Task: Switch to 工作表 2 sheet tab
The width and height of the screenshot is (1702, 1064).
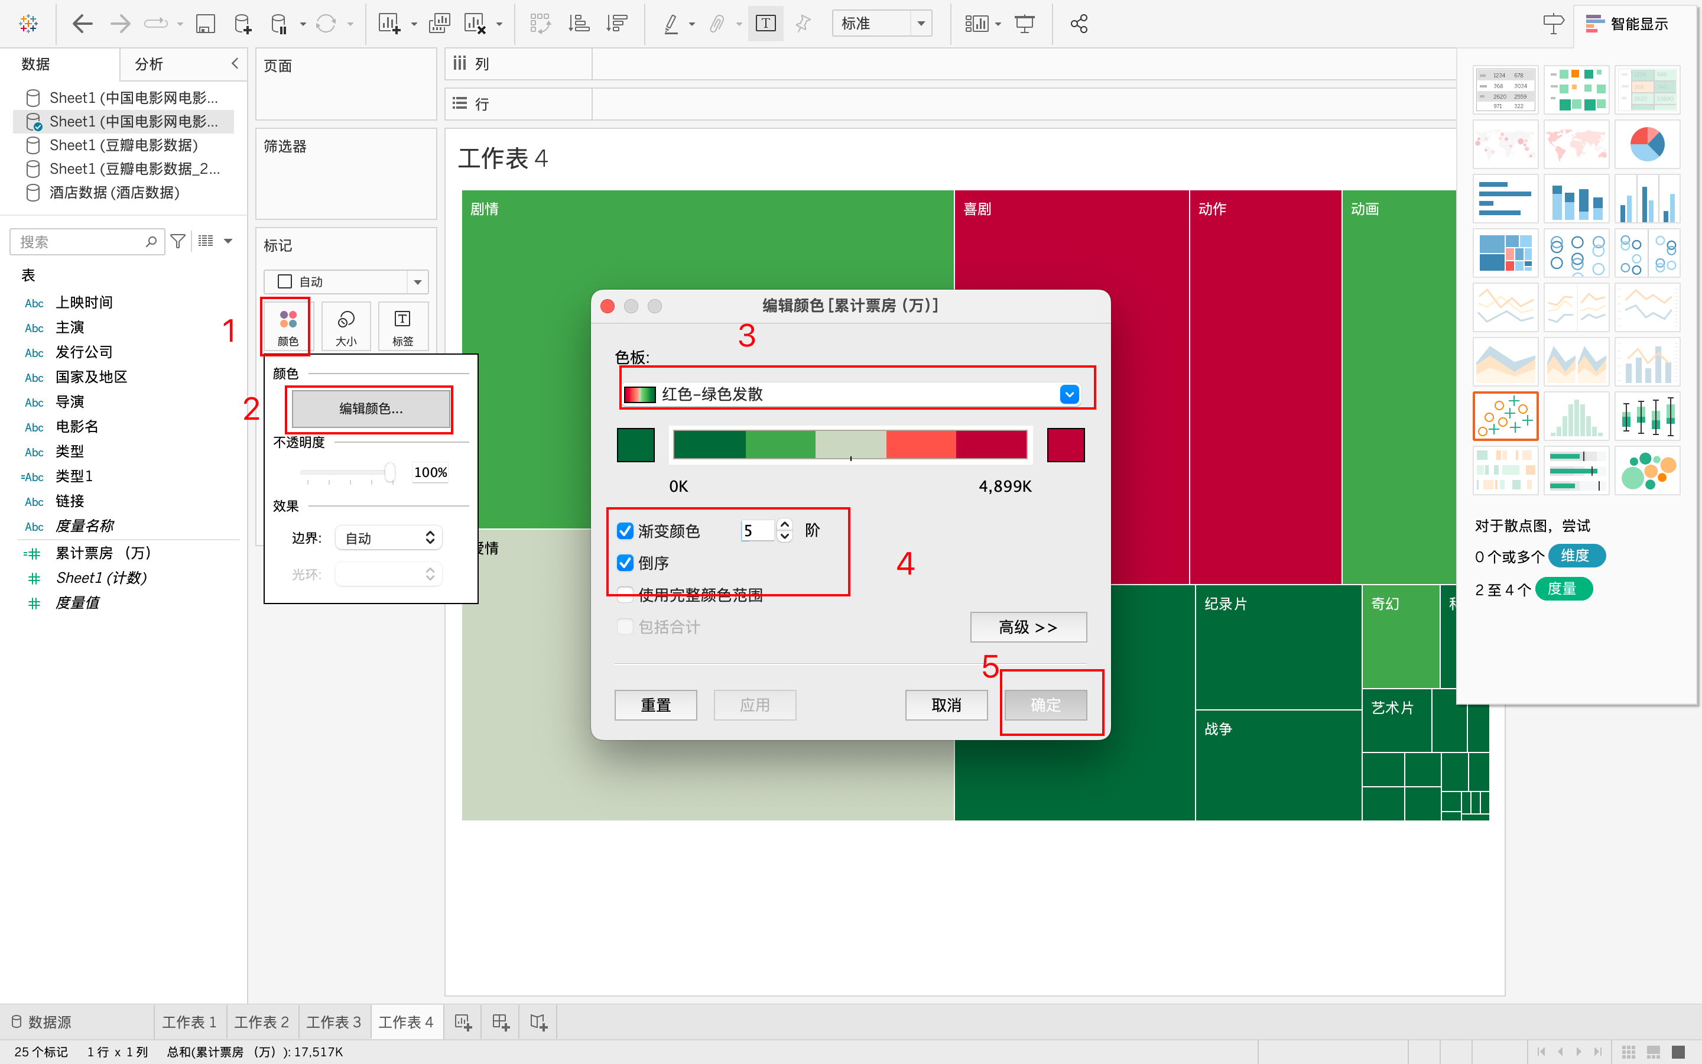Action: coord(262,1022)
